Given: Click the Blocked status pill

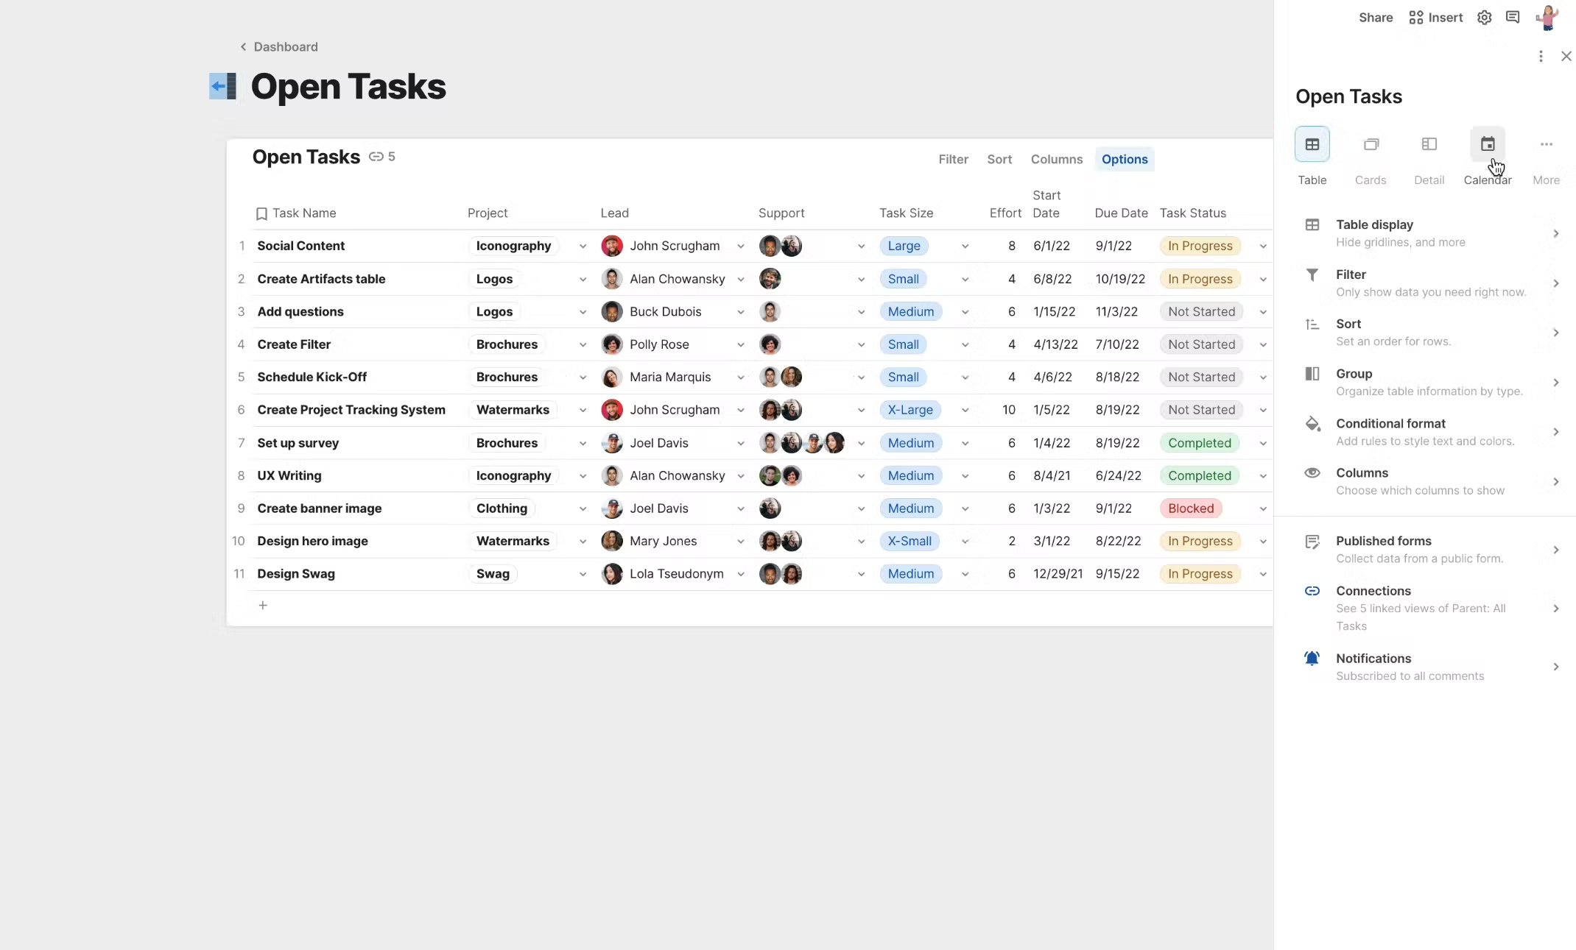Looking at the screenshot, I should tap(1190, 509).
